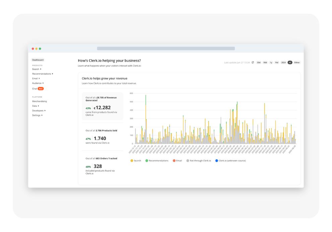Screen dimensions: 332x232
Task: Click the green traffic-light dot on the window
Action: [x=40, y=48]
